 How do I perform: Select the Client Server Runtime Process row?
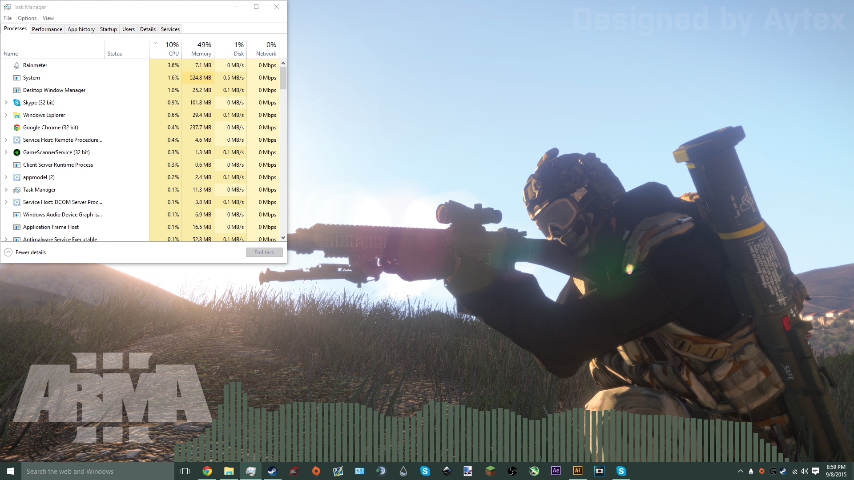[140, 165]
